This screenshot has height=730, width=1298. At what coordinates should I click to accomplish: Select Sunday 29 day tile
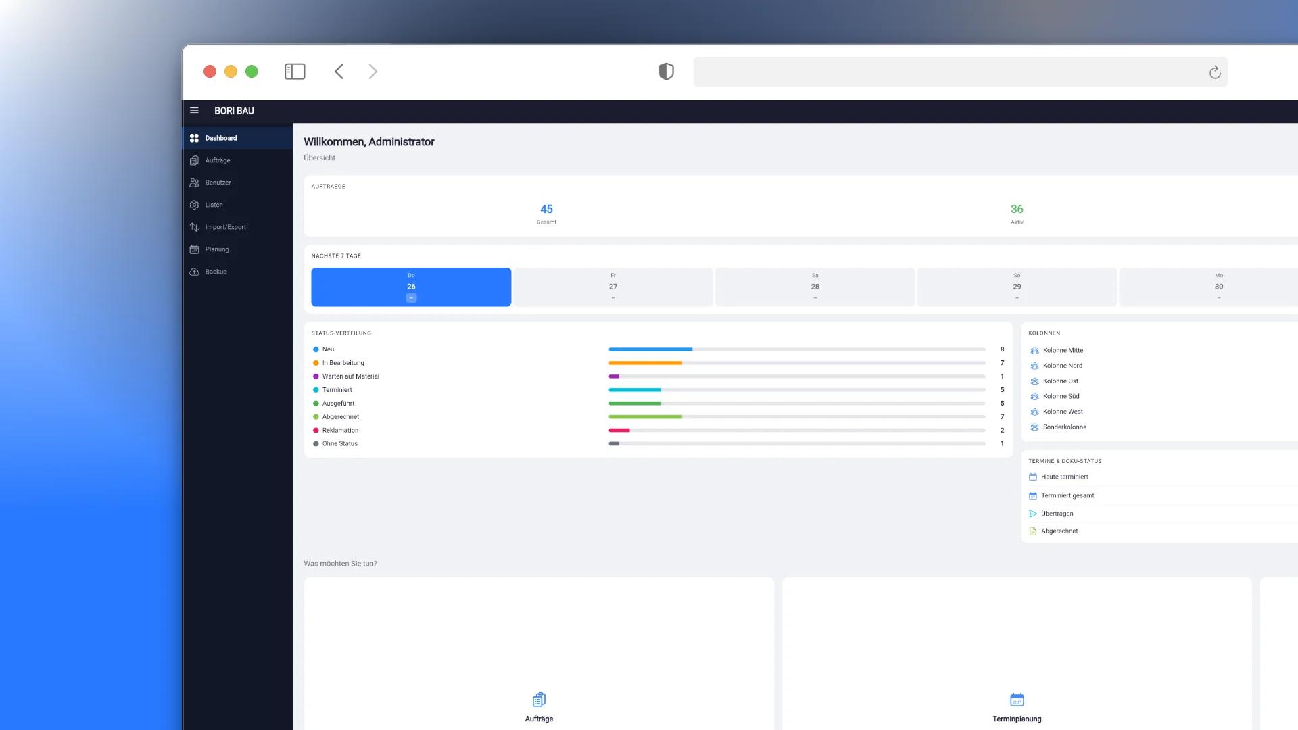tap(1017, 287)
